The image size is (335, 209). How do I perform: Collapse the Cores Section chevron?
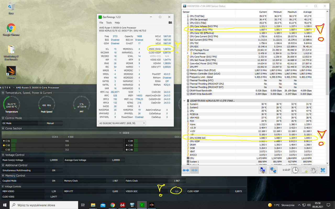[x=3, y=129]
